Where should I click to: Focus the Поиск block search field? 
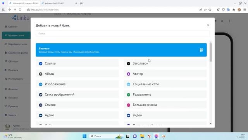(122, 33)
